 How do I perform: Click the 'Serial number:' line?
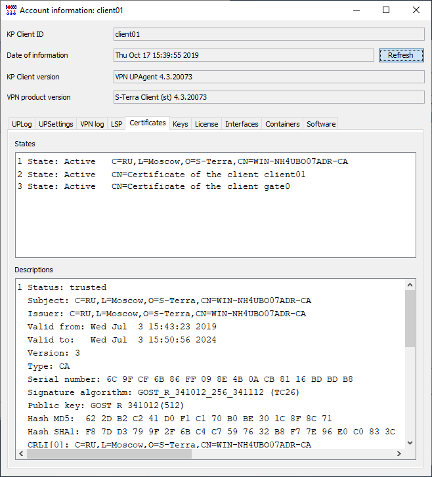pyautogui.click(x=190, y=379)
